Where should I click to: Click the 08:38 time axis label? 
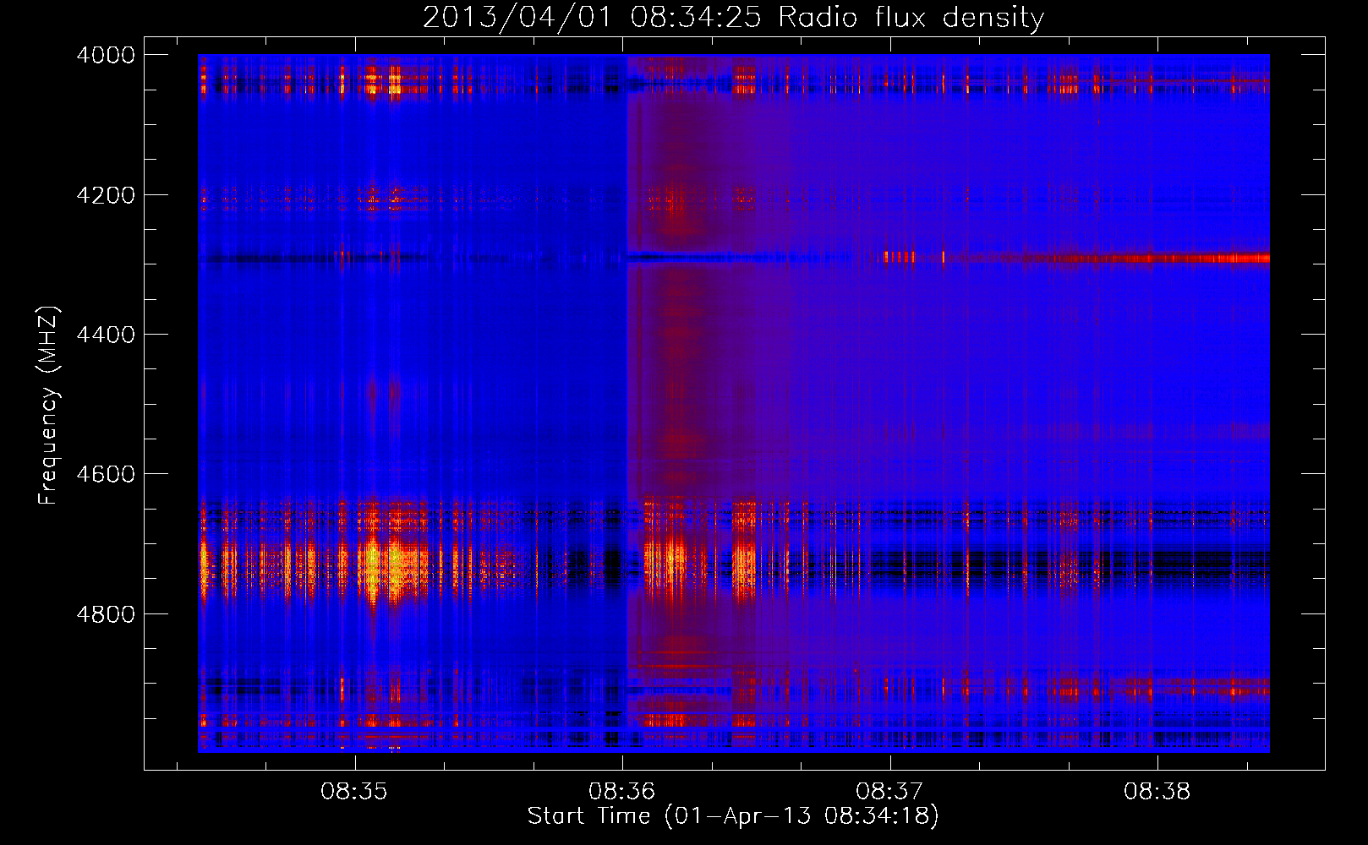pos(1157,792)
